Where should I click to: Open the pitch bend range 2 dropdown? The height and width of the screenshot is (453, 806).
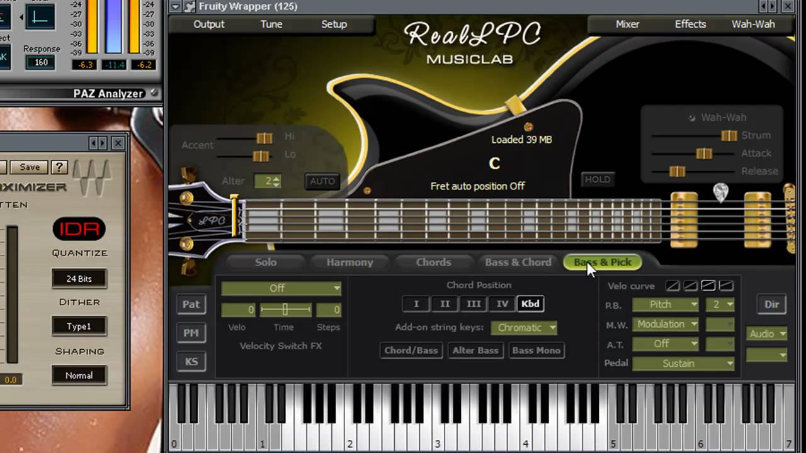tap(720, 304)
